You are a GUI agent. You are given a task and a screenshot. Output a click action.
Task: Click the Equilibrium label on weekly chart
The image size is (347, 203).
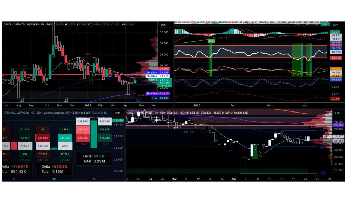143,95
